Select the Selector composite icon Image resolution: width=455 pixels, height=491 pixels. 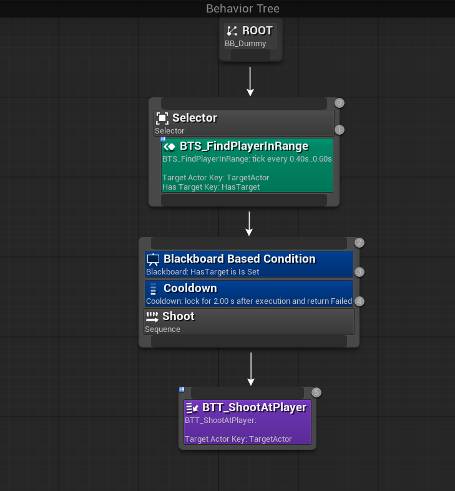(x=162, y=119)
